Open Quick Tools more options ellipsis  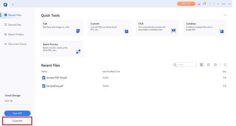click(225, 15)
